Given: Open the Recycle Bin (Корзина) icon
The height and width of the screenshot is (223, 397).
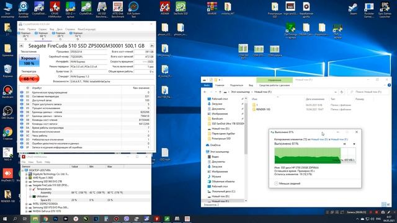Looking at the screenshot, I should (7, 71).
